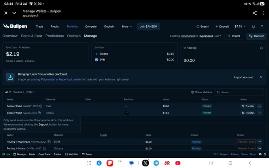Sort by the Assets column header
This screenshot has height=168, width=269.
(104, 135)
